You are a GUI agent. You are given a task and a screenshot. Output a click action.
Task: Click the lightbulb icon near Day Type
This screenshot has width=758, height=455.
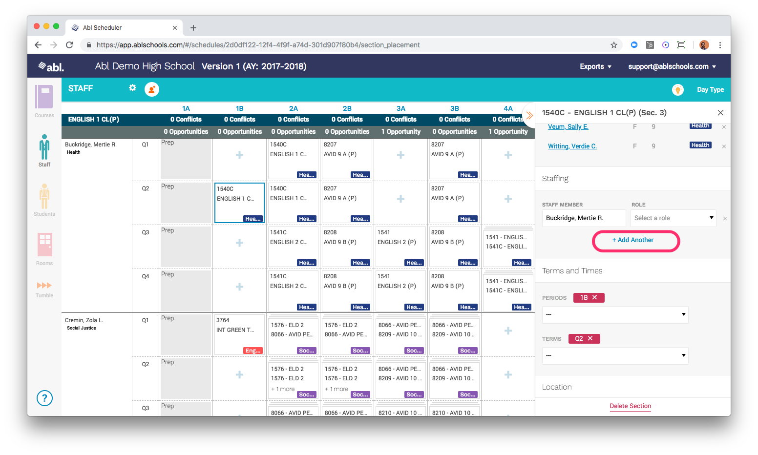(677, 90)
